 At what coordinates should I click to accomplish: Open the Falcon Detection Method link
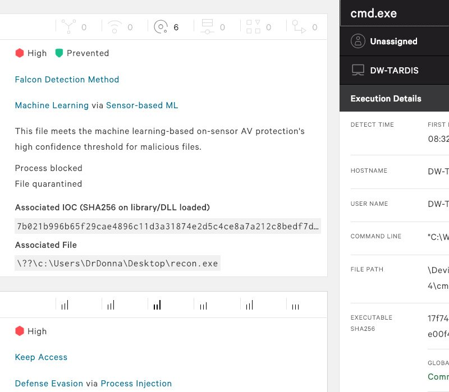pos(67,80)
